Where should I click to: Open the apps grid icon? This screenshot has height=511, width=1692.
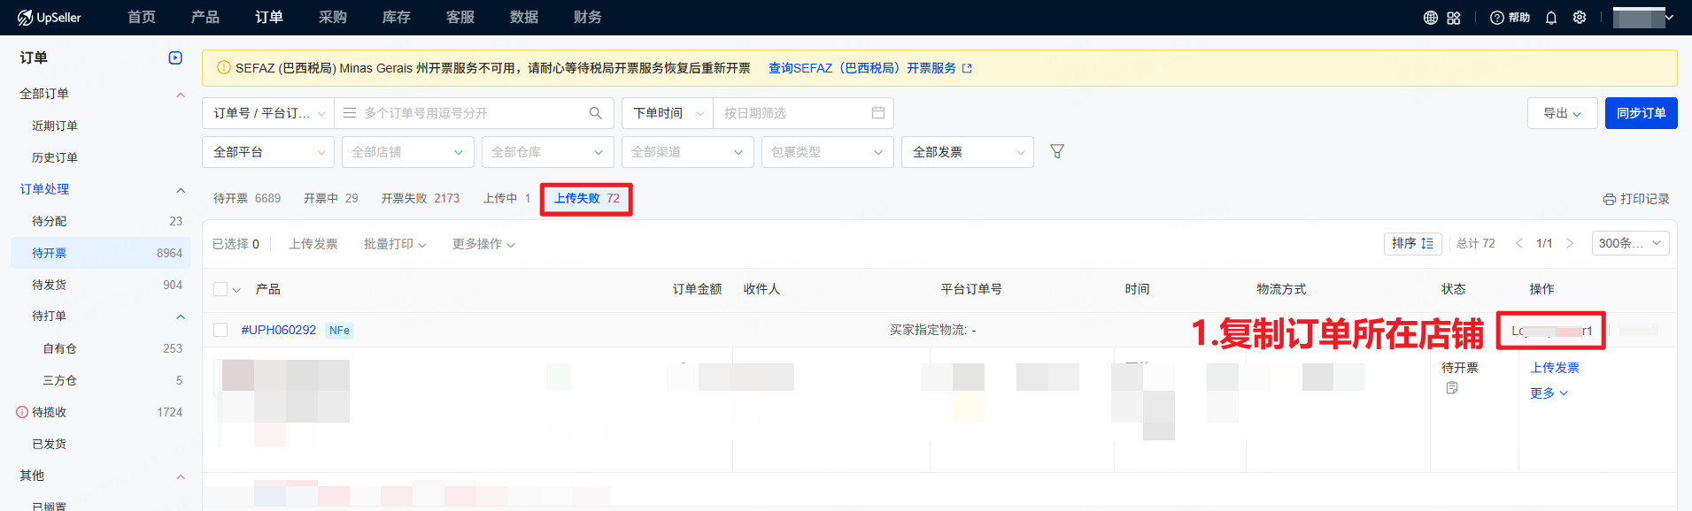tap(1454, 18)
